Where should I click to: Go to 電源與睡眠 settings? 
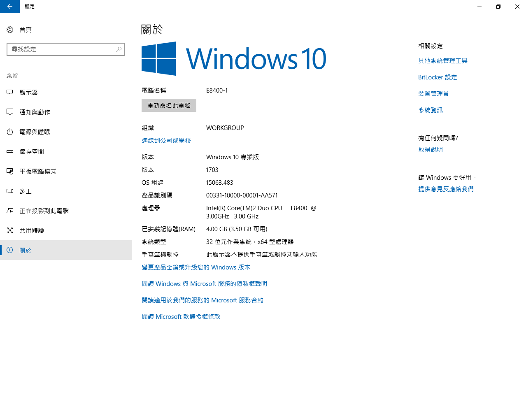[x=66, y=132]
